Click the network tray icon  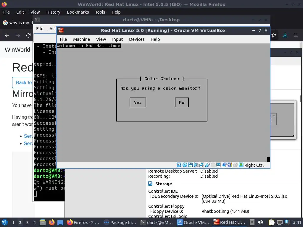coord(280,222)
